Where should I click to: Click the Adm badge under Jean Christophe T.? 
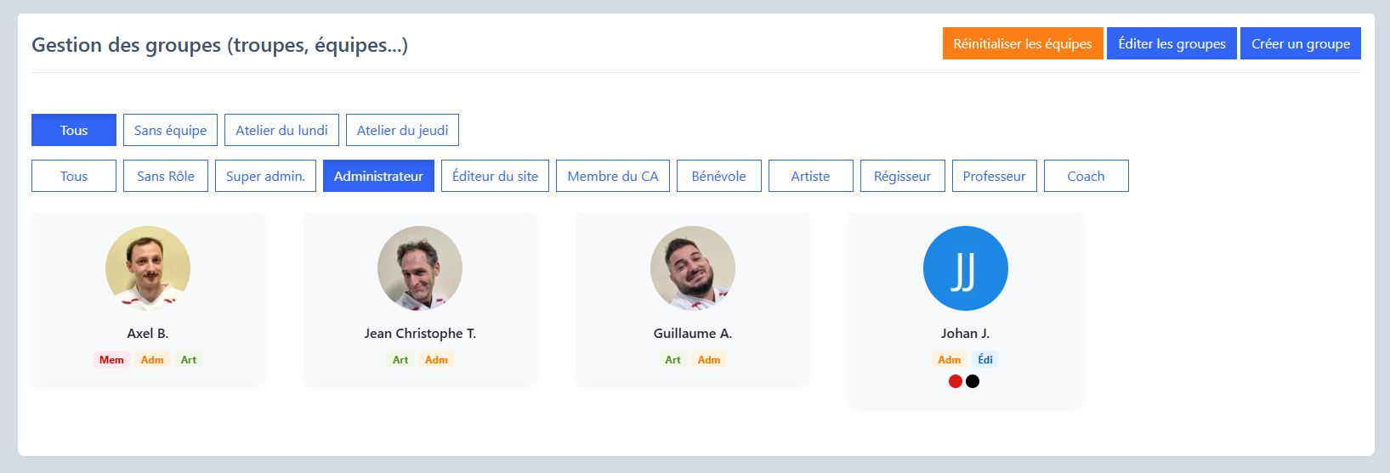click(x=436, y=360)
